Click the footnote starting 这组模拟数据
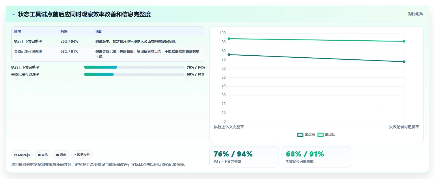The width and height of the screenshot is (435, 179). (x=99, y=165)
